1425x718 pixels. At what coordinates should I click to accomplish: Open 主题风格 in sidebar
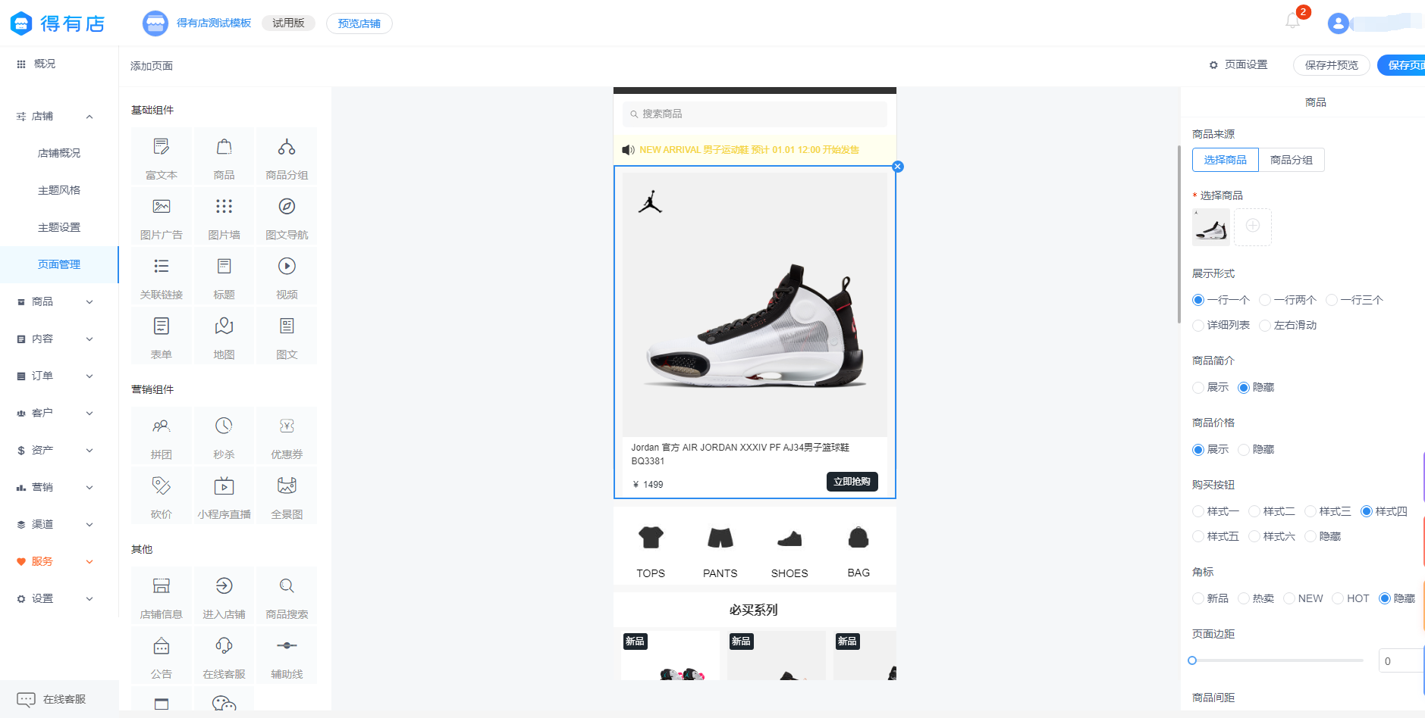59,190
